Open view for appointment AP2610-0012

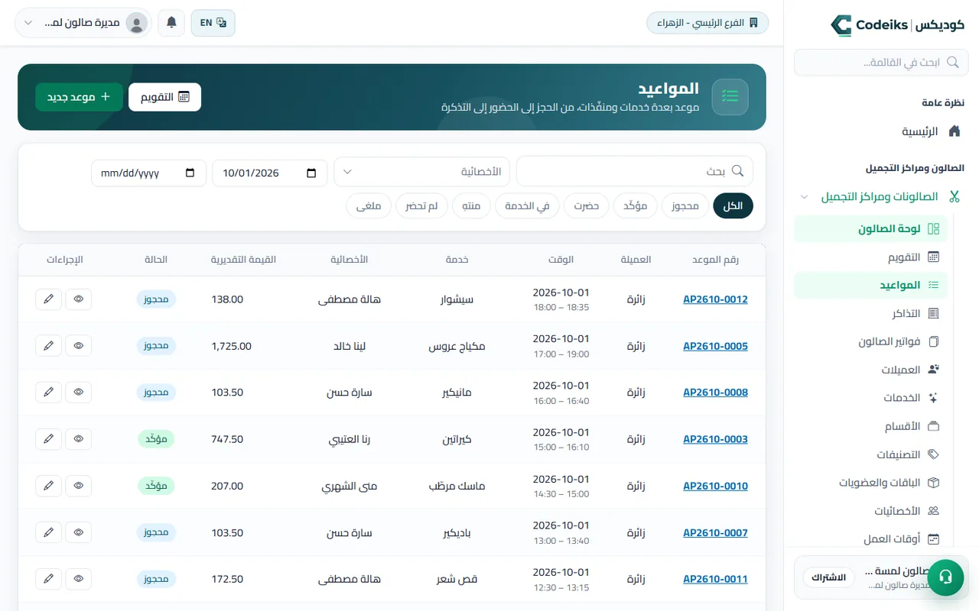(78, 299)
